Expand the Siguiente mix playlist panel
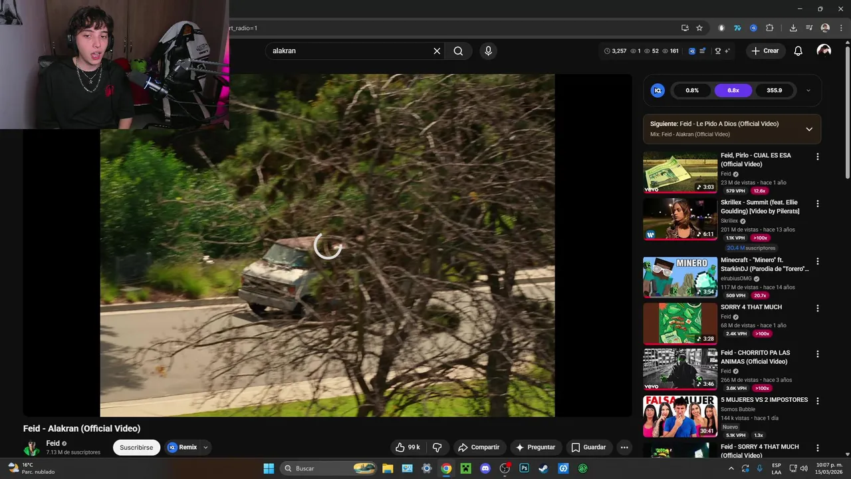Viewport: 851px width, 479px height. pos(809,129)
